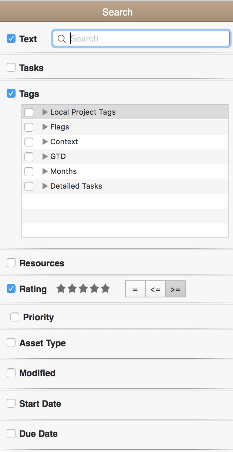Expand the Flags tag group
The image size is (233, 452).
click(x=45, y=127)
